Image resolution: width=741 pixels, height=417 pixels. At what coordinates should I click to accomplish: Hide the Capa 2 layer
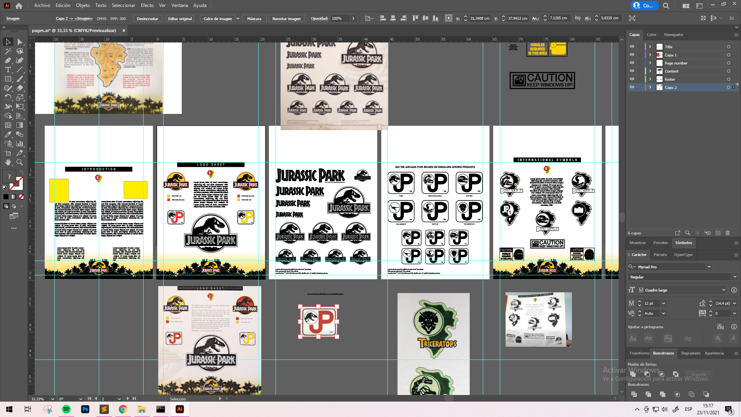(632, 87)
